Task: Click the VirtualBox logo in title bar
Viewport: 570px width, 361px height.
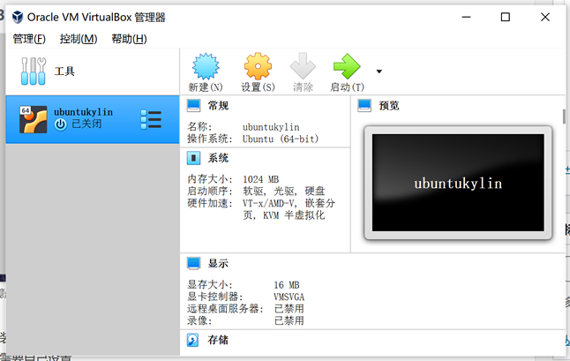Action: (x=18, y=17)
